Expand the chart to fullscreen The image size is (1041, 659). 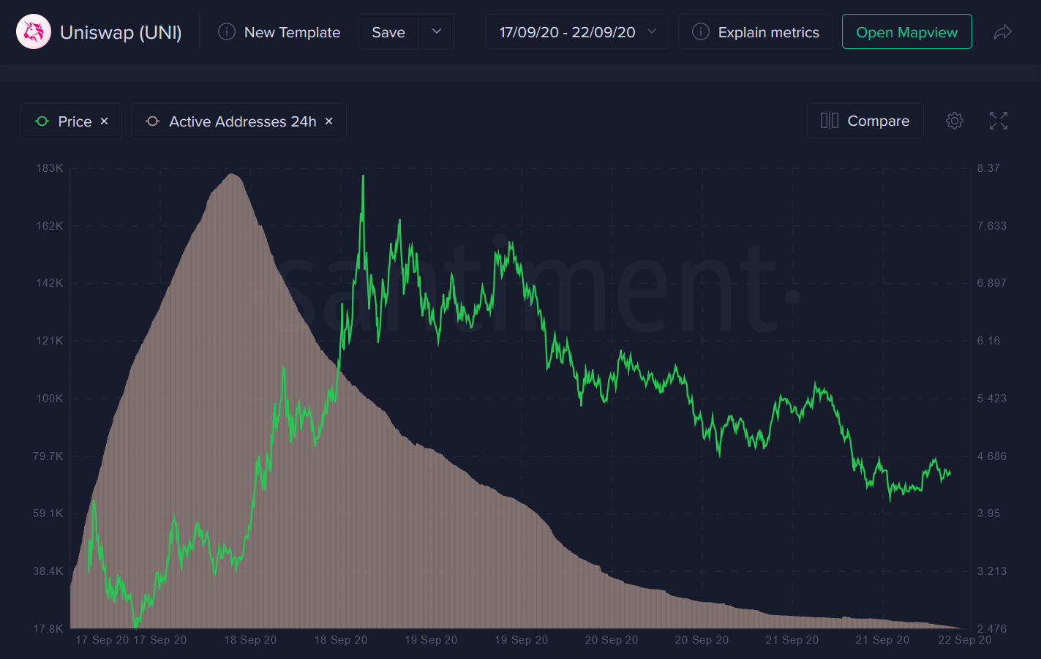(x=999, y=121)
